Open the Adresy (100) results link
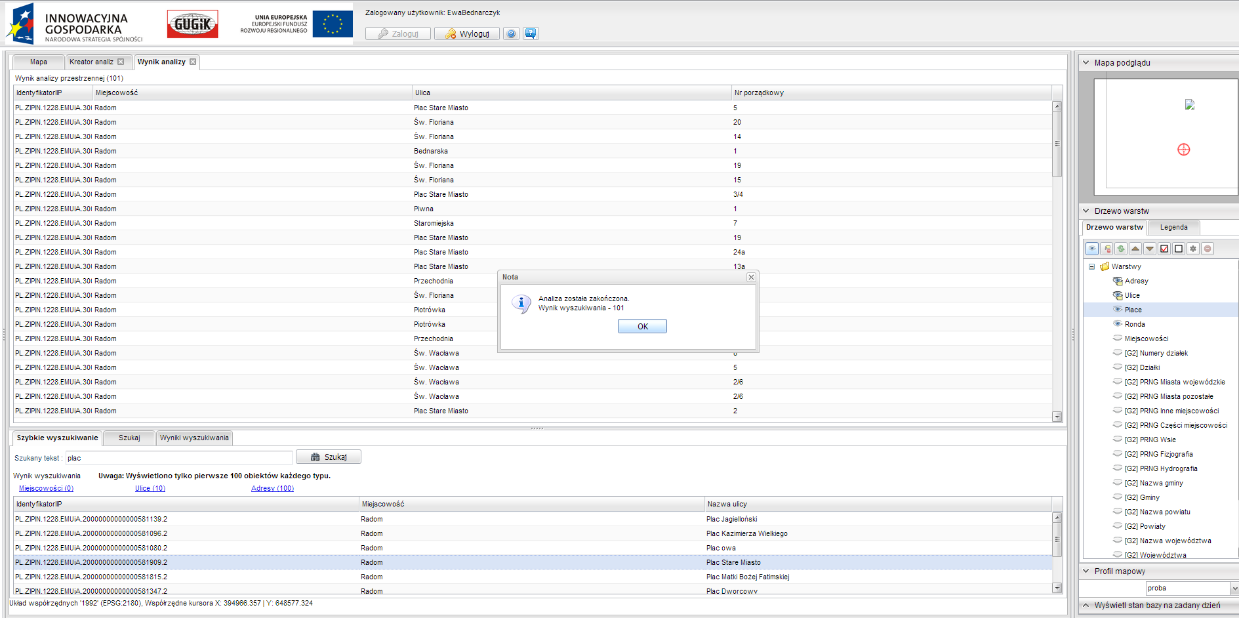The width and height of the screenshot is (1239, 618). (x=272, y=488)
